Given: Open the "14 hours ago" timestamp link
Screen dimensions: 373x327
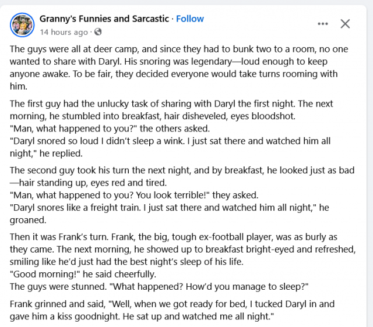Looking at the screenshot, I should pos(64,32).
